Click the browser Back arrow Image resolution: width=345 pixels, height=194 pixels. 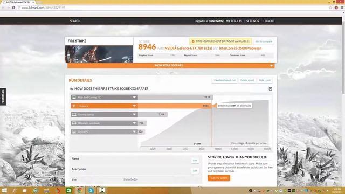tap(3, 8)
